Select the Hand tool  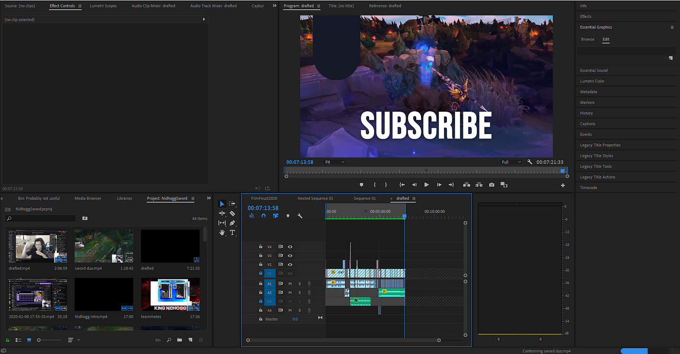[x=222, y=233]
